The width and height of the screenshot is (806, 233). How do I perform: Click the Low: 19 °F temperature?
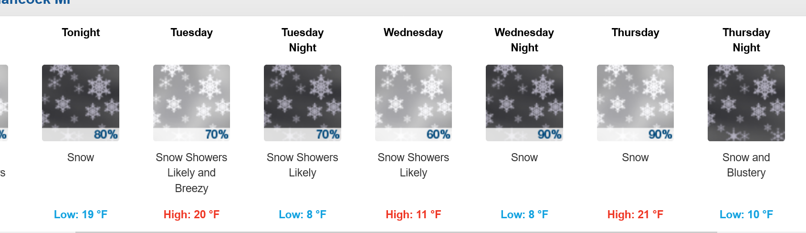point(81,214)
